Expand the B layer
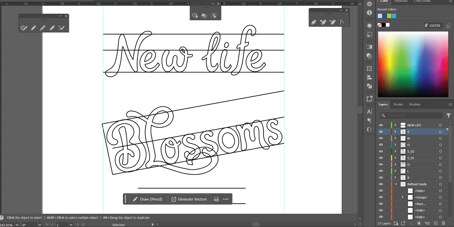Screen dimensions: 454x227 395,178
